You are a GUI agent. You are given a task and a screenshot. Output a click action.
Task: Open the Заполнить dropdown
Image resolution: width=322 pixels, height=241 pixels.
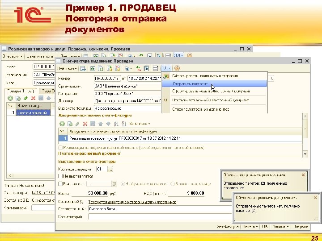(x=140, y=124)
